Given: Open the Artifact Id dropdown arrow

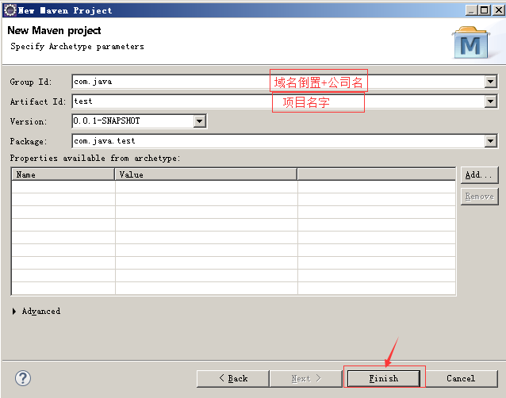Looking at the screenshot, I should click(490, 101).
